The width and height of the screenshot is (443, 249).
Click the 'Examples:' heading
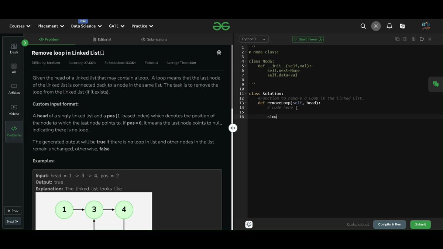[x=44, y=161]
